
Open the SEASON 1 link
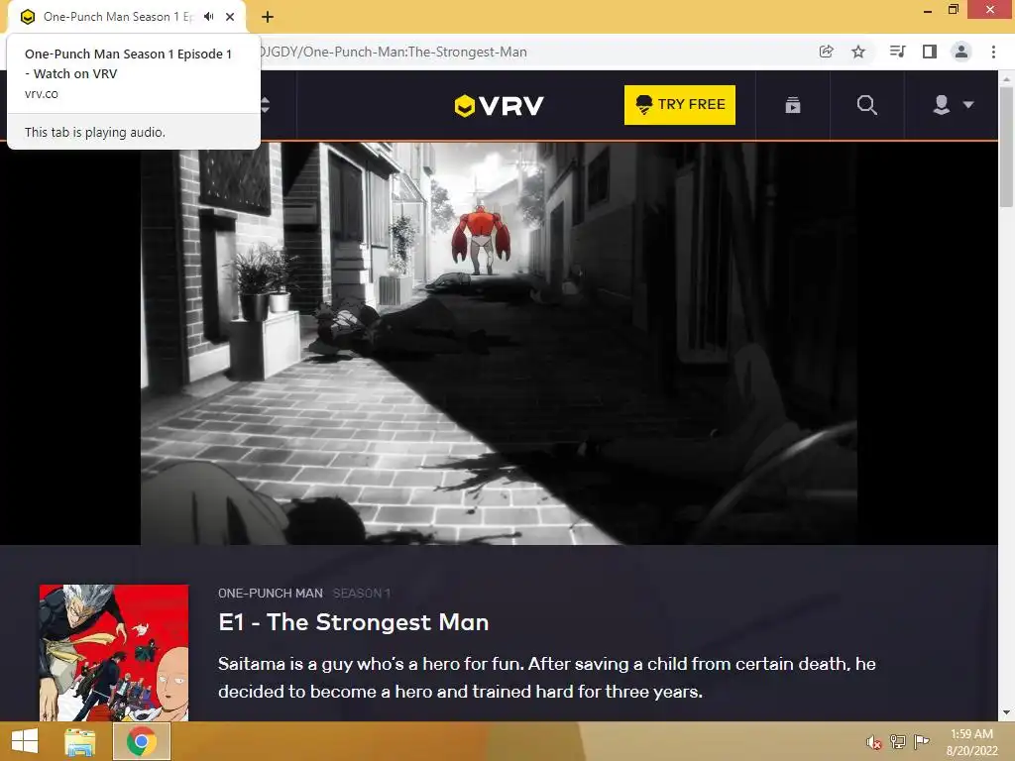click(361, 594)
